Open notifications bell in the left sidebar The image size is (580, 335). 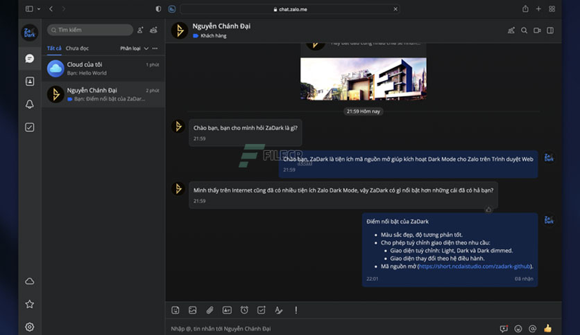(x=30, y=104)
